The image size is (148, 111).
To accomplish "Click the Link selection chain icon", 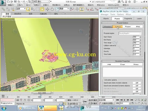I will 3,9.
